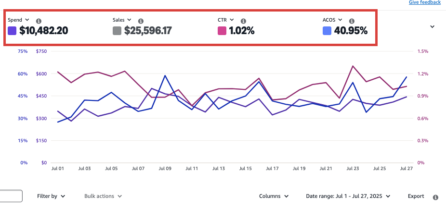446x208 pixels.
Task: Open the Columns dropdown
Action: 274,196
